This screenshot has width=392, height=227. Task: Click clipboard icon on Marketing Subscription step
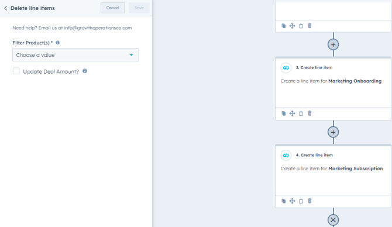pyautogui.click(x=301, y=201)
